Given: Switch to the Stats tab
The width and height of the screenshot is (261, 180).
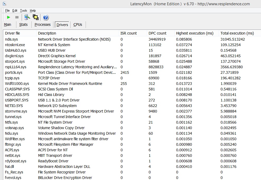Looking at the screenshot, I should (23, 25).
